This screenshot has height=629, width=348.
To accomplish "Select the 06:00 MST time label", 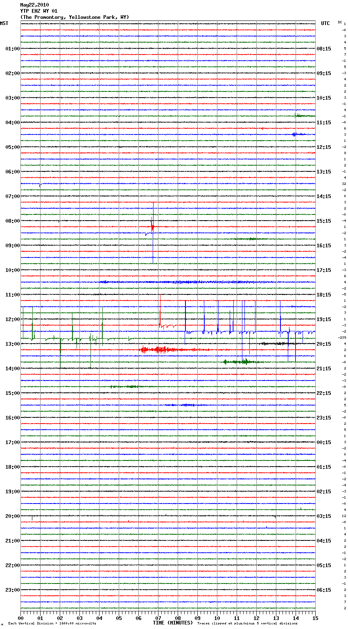I will 12,172.
